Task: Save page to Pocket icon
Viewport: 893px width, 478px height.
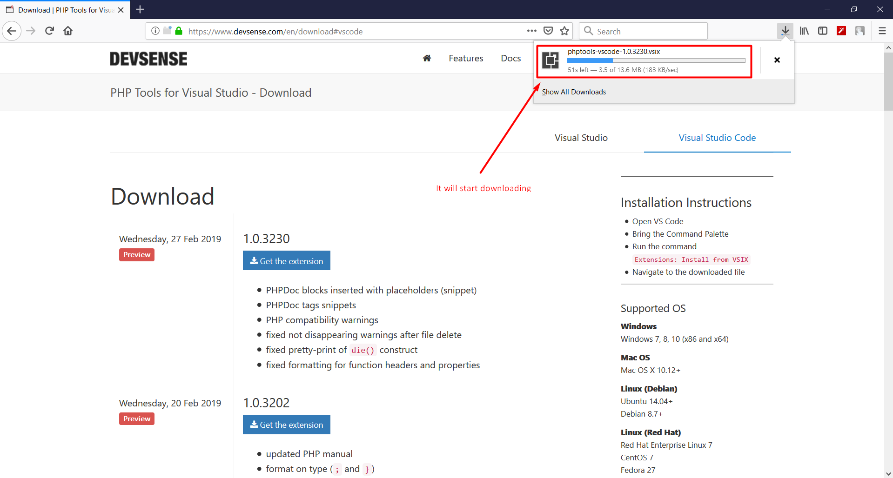Action: 548,31
